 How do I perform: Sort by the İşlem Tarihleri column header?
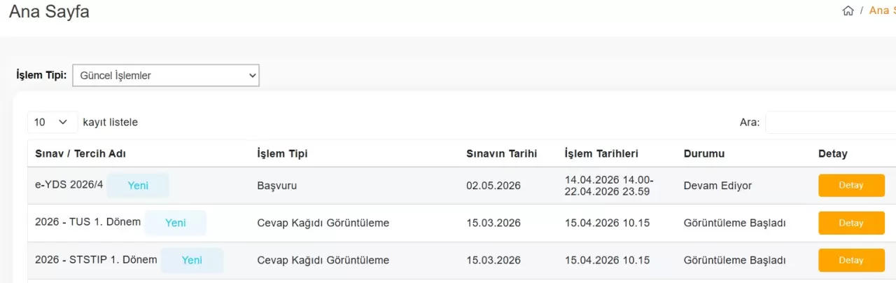point(601,153)
